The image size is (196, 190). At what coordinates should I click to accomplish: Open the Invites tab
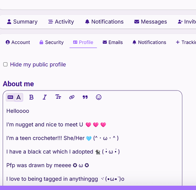187,22
